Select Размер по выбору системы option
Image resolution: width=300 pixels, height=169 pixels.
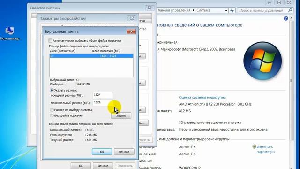[x=52, y=110]
